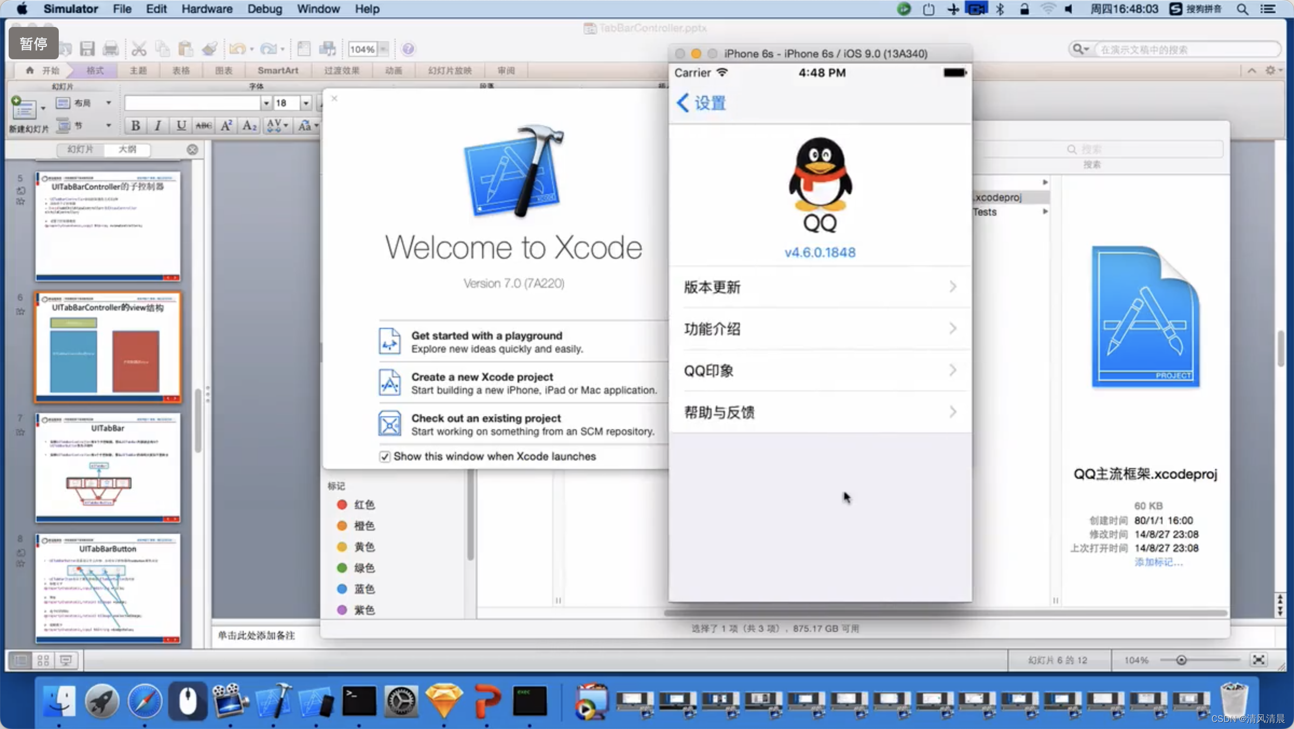Open the zoom 104% dropdown

coord(383,49)
